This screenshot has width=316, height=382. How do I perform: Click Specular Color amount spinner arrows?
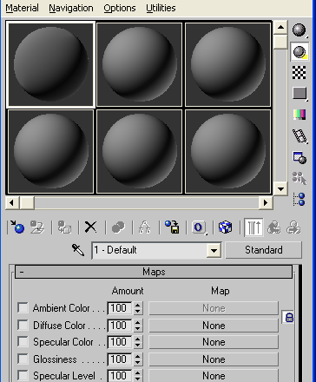pyautogui.click(x=138, y=342)
